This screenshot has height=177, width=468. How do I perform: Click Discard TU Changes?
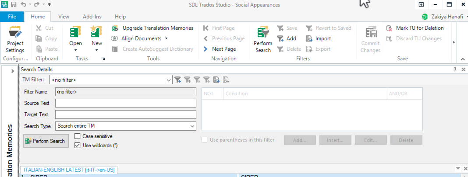tap(414, 38)
